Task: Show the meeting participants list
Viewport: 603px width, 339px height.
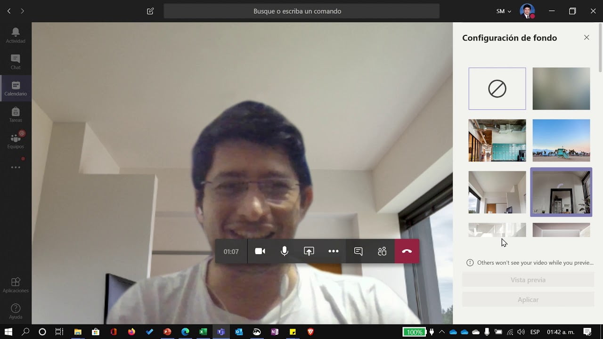Action: 382,251
